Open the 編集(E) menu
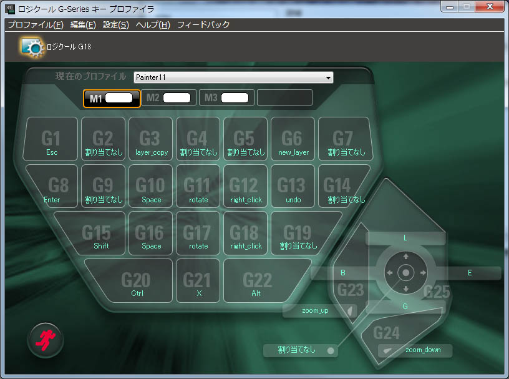The height and width of the screenshot is (379, 509). click(83, 25)
